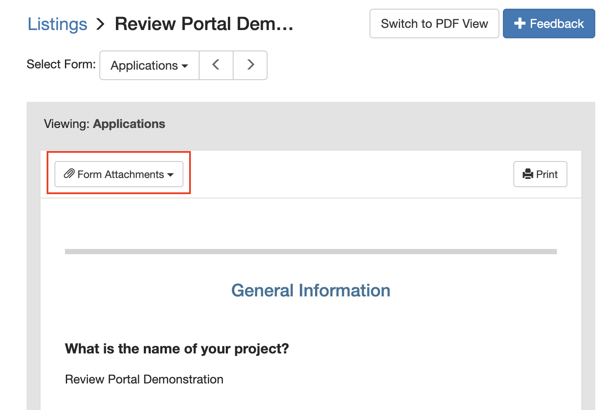This screenshot has height=410, width=604.
Task: Switch to PDF View
Action: click(x=434, y=24)
